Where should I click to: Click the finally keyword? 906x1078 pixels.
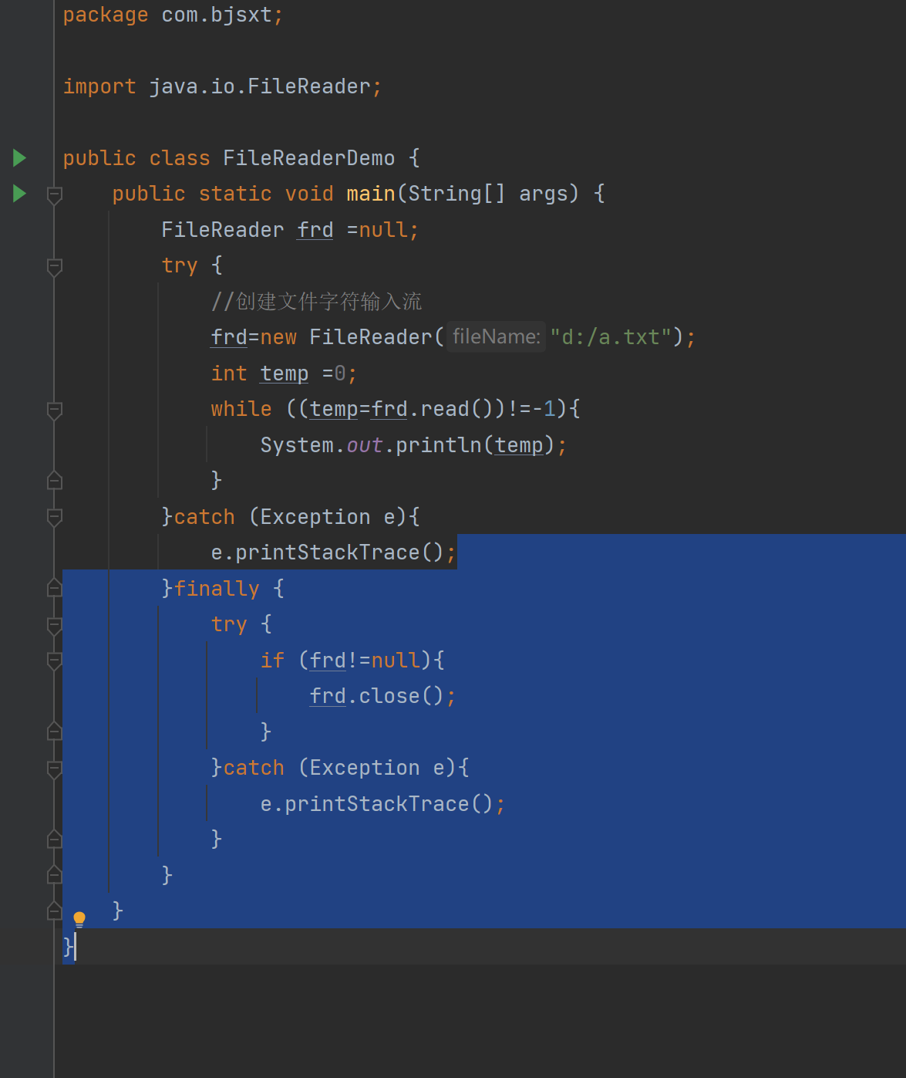[217, 589]
